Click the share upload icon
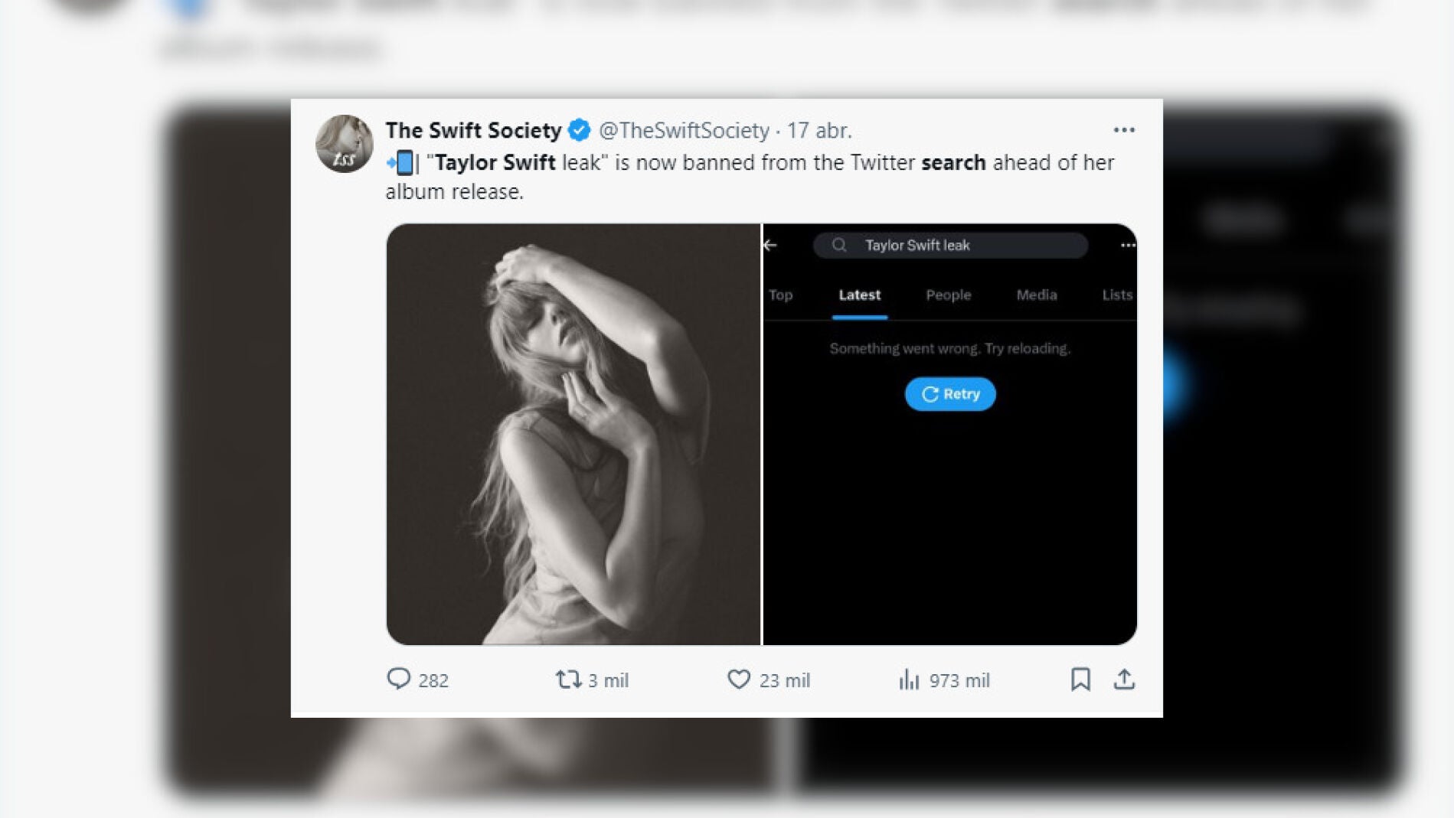Viewport: 1454px width, 818px height. point(1124,679)
